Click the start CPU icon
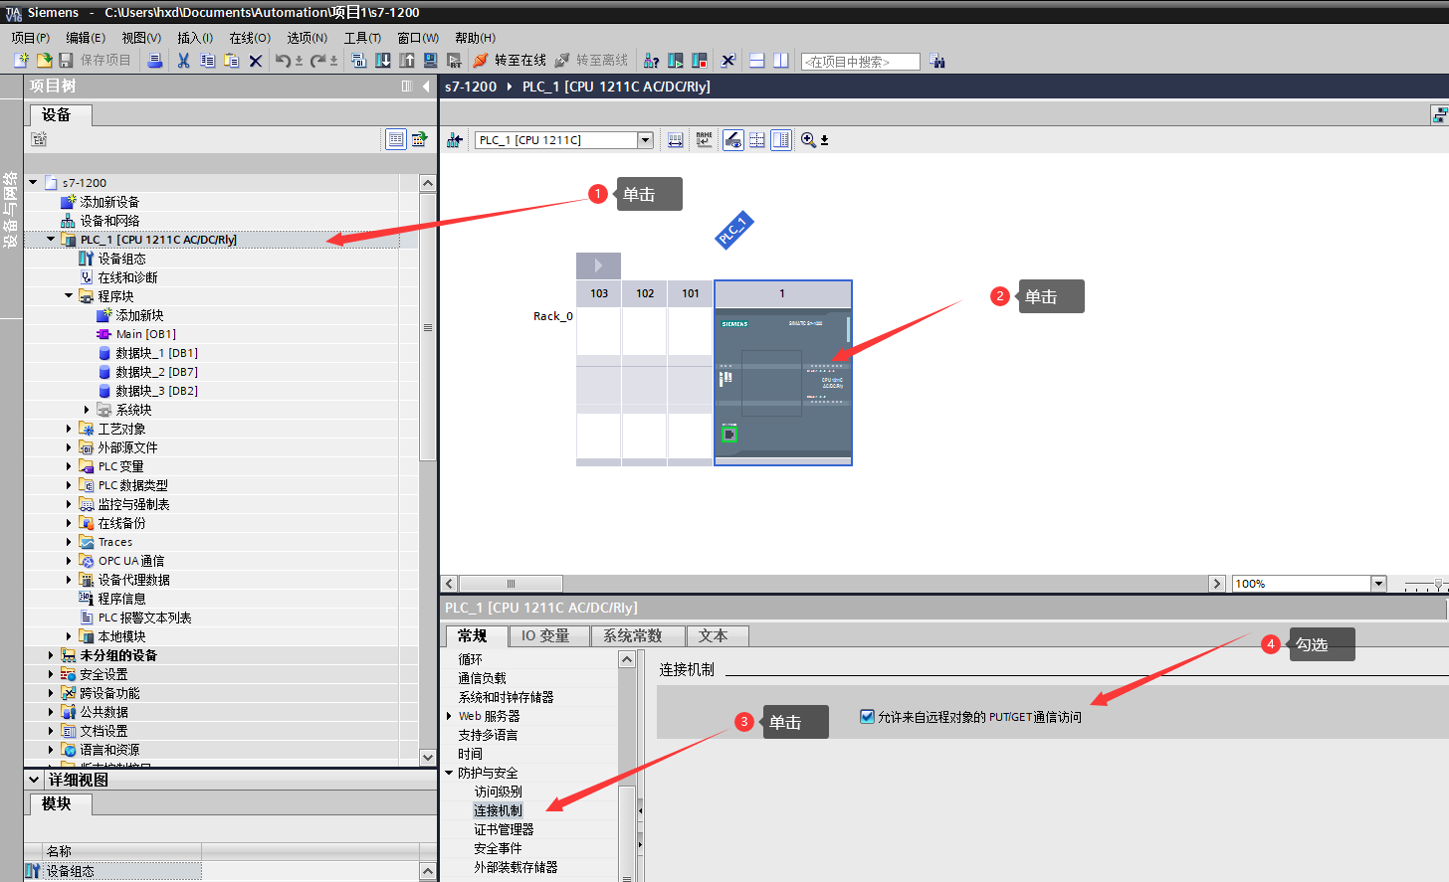The width and height of the screenshot is (1449, 882). click(676, 61)
